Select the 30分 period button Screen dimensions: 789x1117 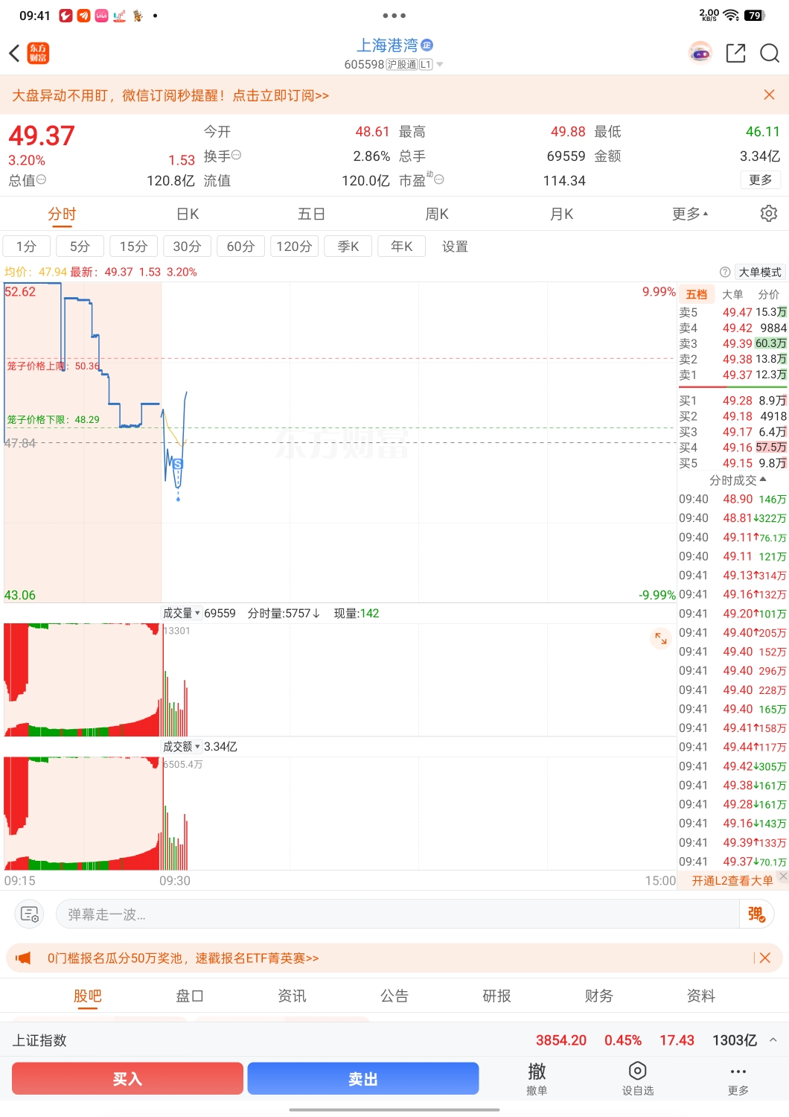[187, 246]
